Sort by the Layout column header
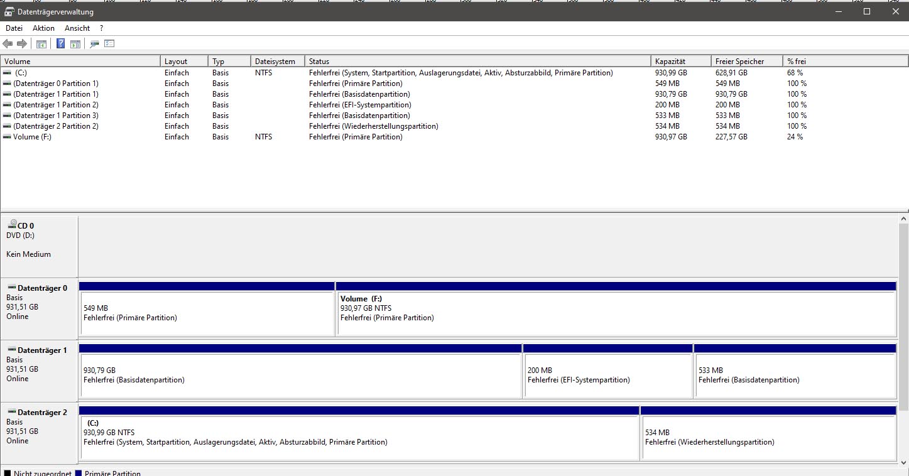 (x=184, y=62)
